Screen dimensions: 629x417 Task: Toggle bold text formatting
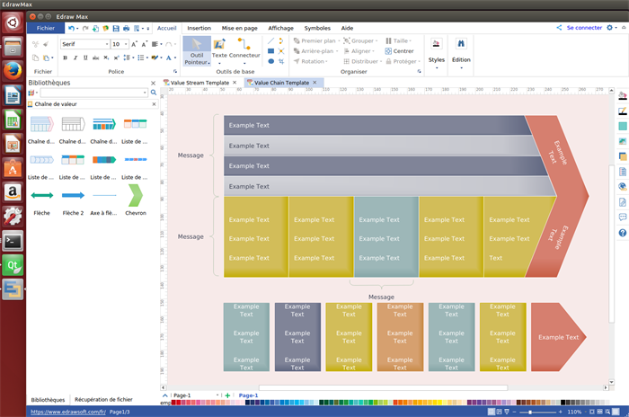tap(63, 58)
